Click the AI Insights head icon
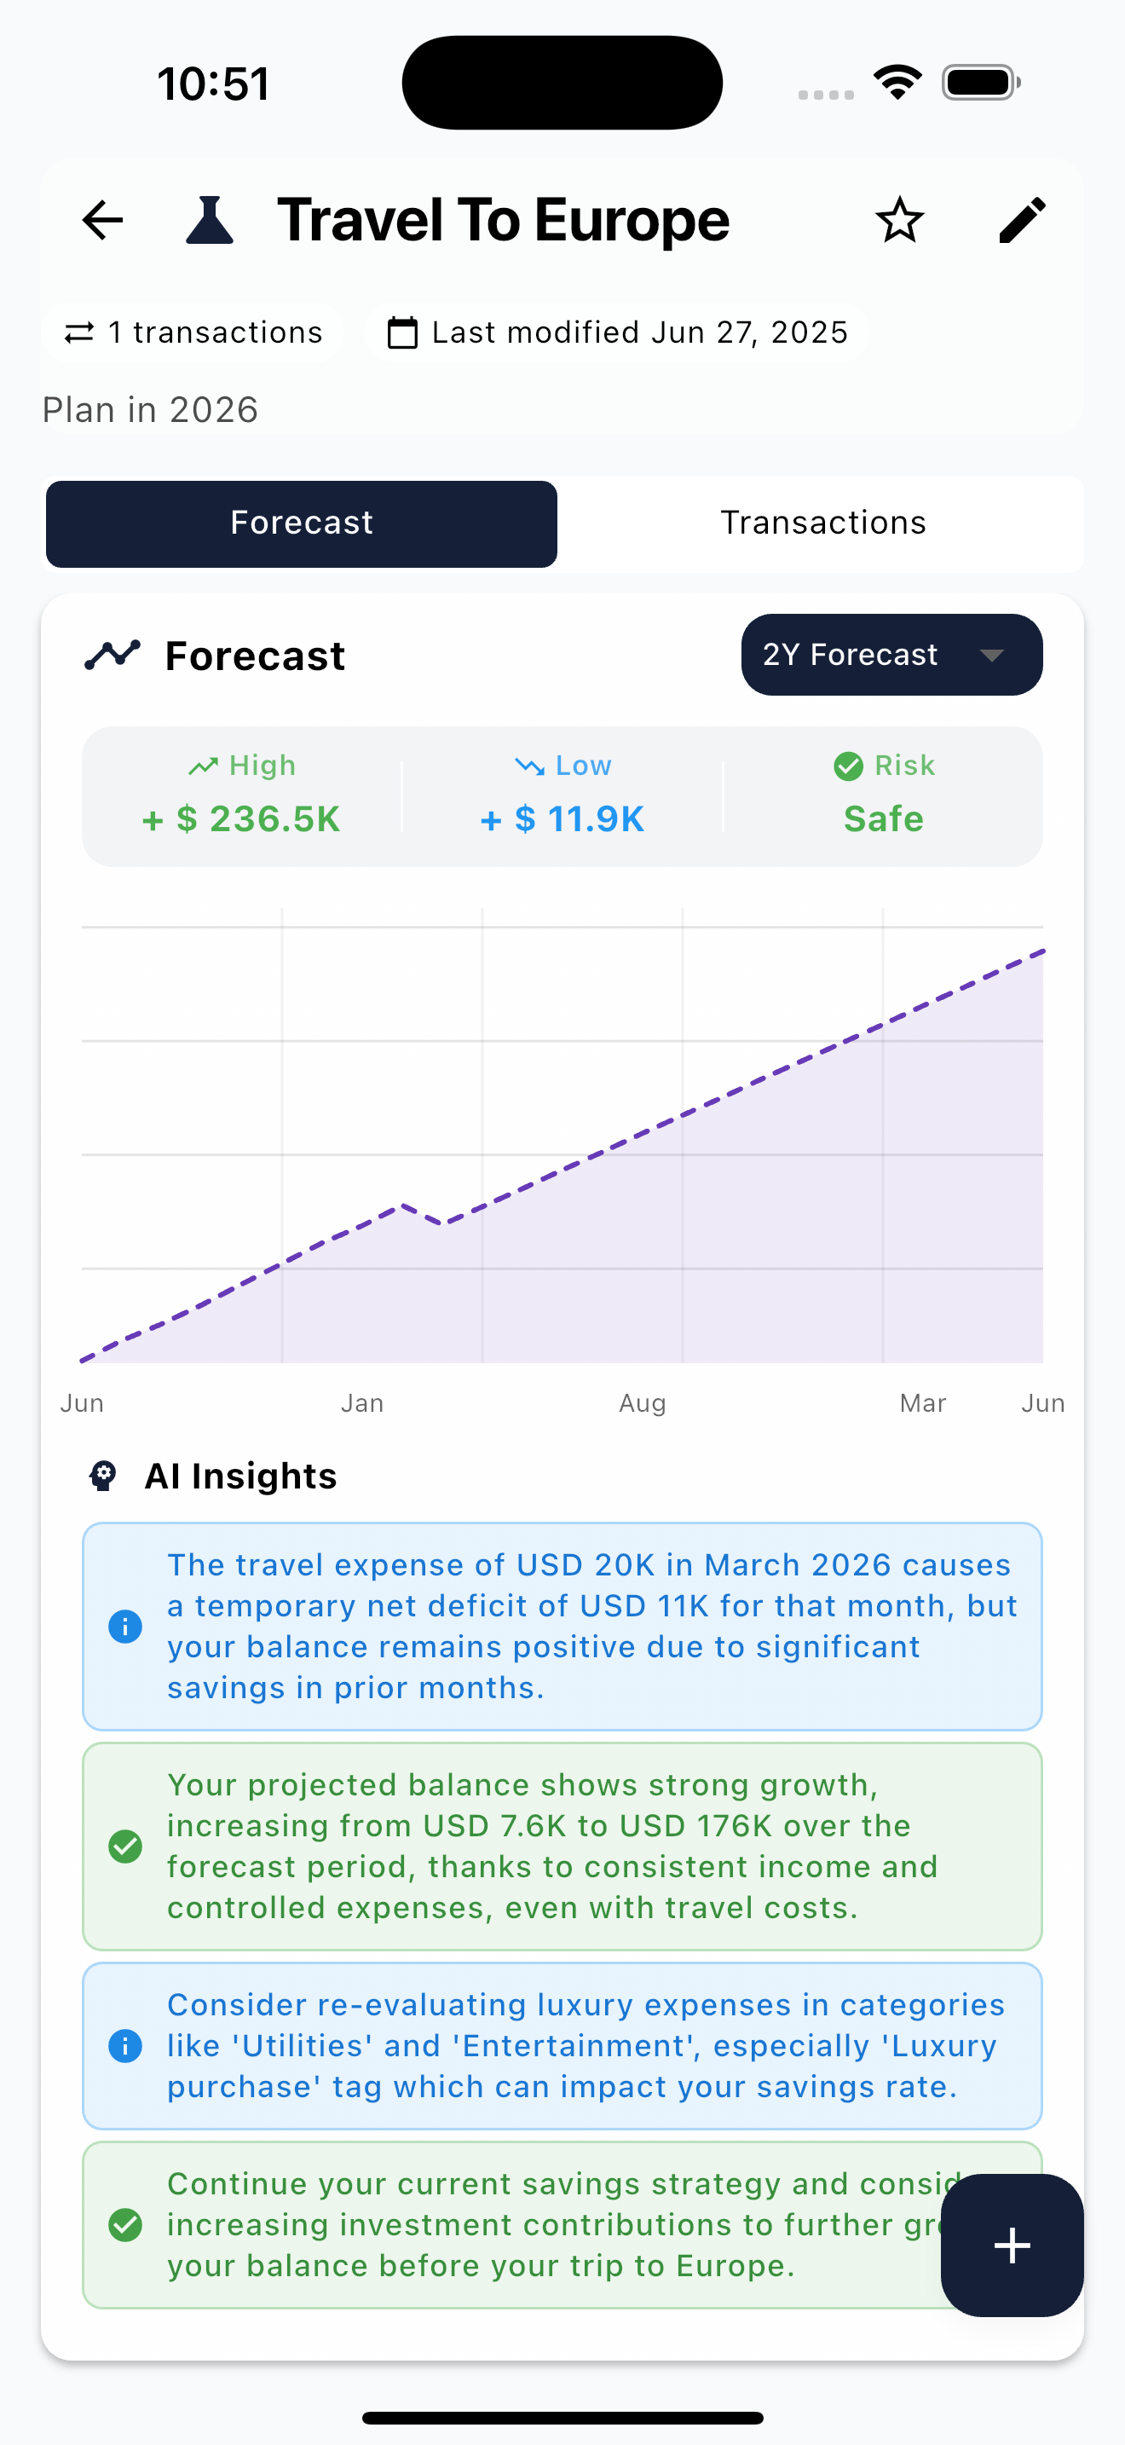This screenshot has width=1125, height=2445. point(102,1476)
